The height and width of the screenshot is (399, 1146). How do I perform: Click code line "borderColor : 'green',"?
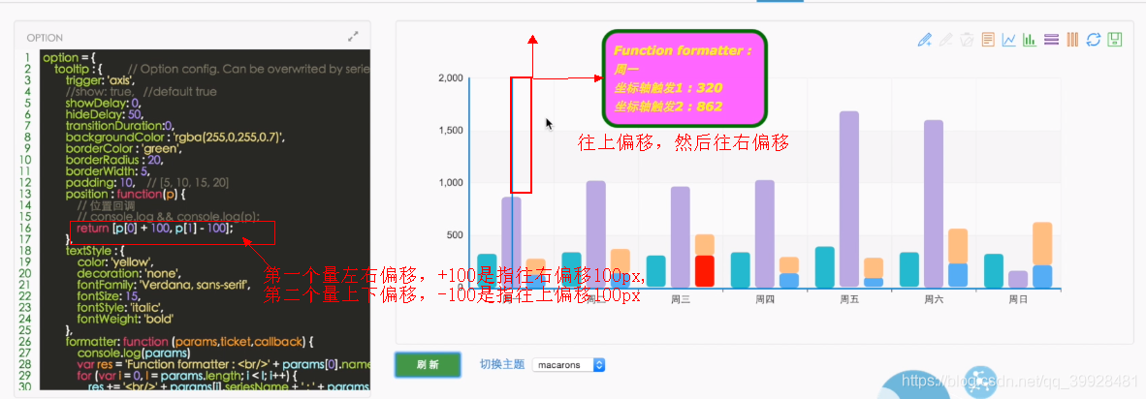click(123, 149)
